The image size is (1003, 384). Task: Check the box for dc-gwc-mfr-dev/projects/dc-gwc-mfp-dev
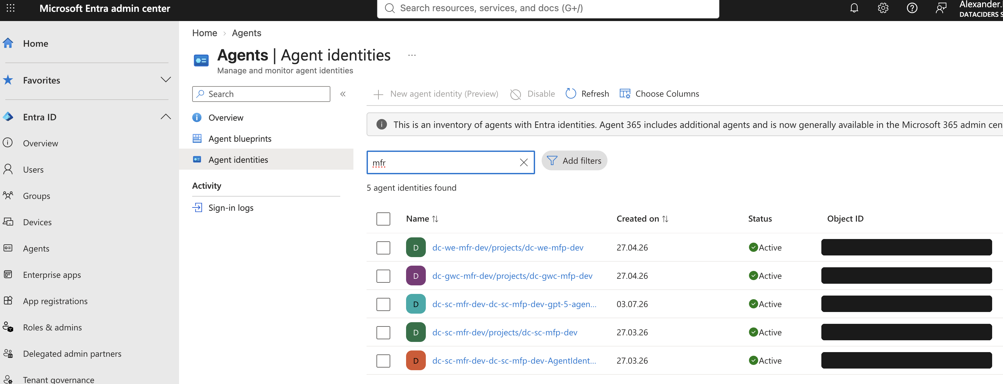383,276
